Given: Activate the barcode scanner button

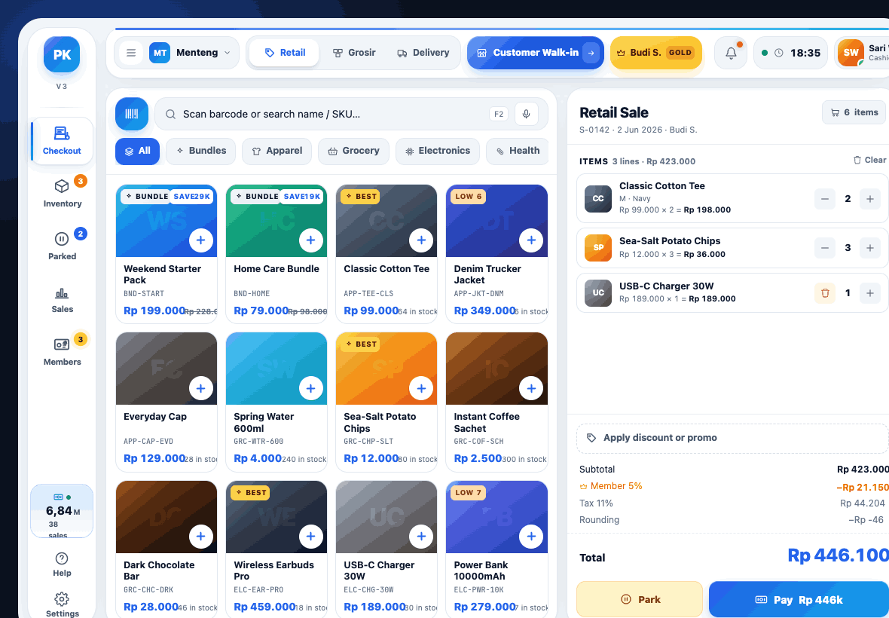Looking at the screenshot, I should point(132,114).
